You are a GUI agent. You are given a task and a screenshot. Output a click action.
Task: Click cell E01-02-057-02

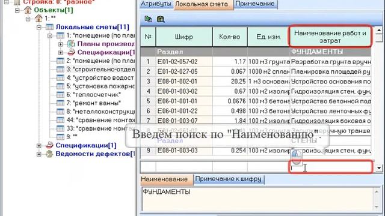[184, 62]
